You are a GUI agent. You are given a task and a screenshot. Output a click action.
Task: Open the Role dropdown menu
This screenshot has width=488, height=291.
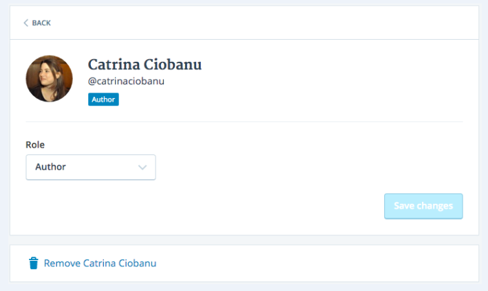pos(91,167)
